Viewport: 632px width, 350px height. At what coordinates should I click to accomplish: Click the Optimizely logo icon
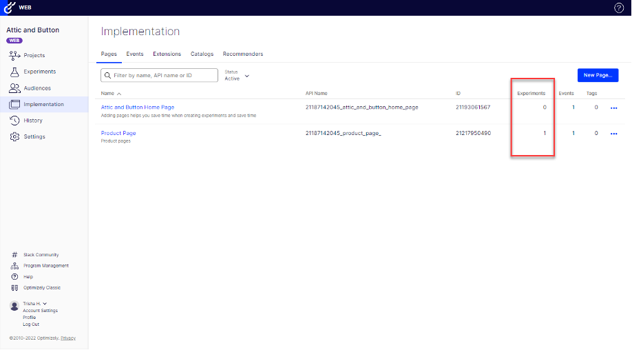[x=10, y=8]
